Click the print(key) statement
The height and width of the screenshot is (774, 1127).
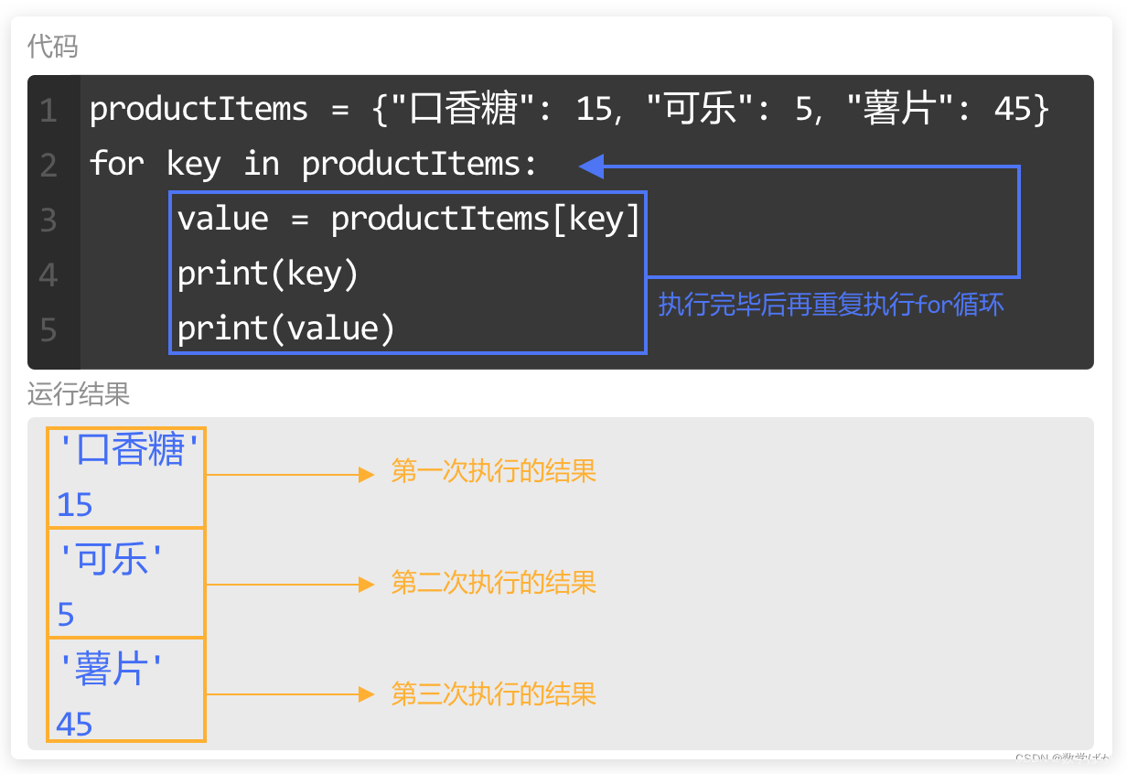268,274
